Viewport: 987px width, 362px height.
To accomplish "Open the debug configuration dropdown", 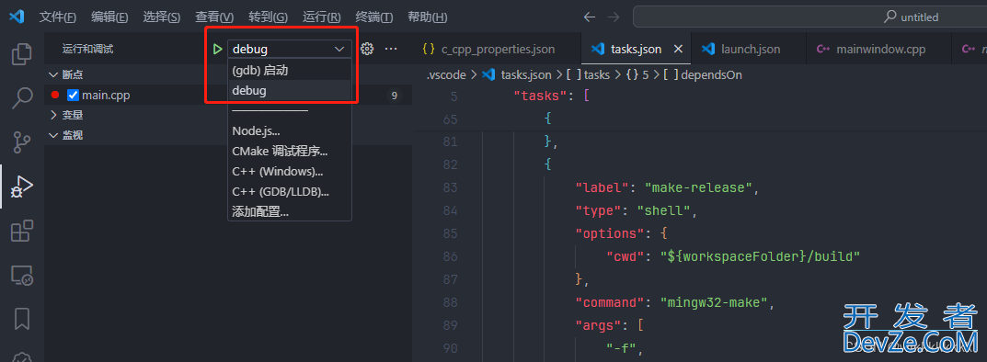I will [x=289, y=49].
